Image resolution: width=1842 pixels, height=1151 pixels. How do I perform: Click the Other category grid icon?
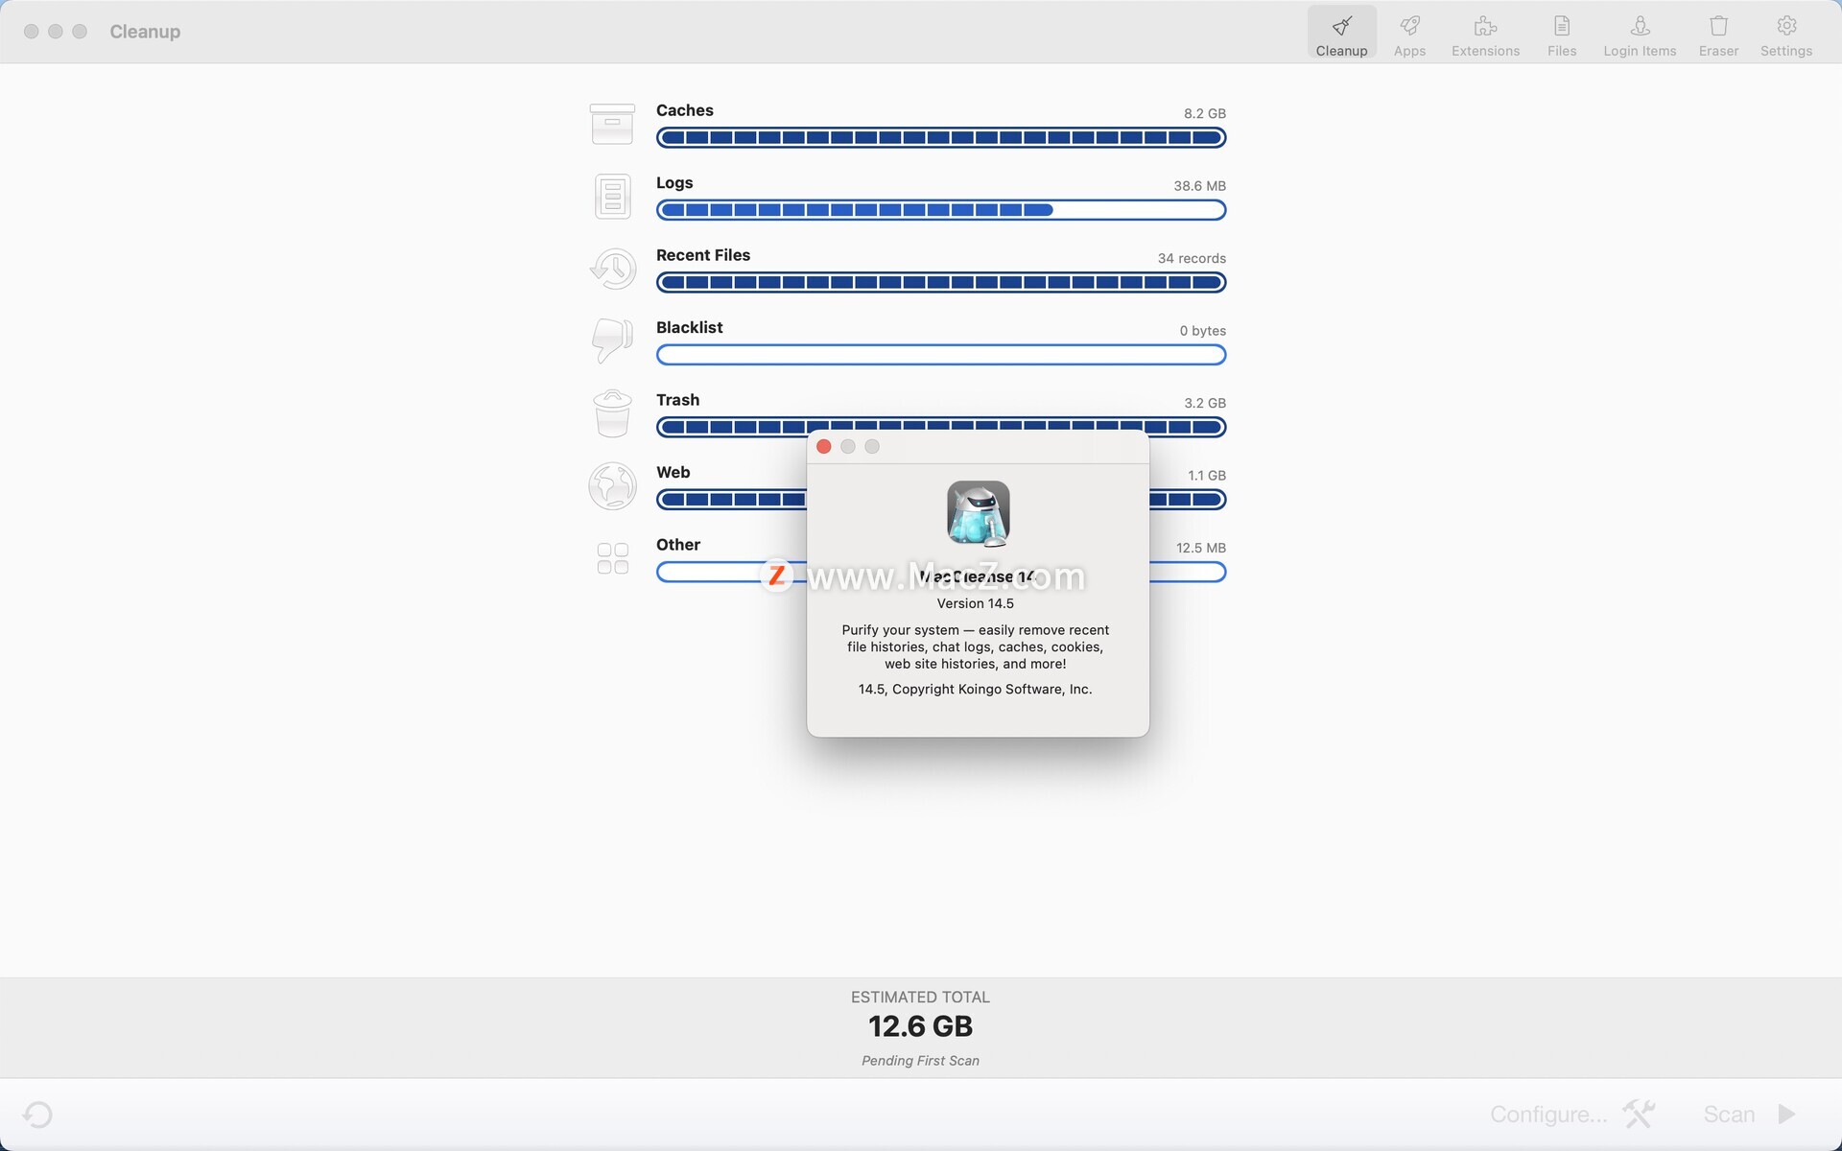pos(612,558)
